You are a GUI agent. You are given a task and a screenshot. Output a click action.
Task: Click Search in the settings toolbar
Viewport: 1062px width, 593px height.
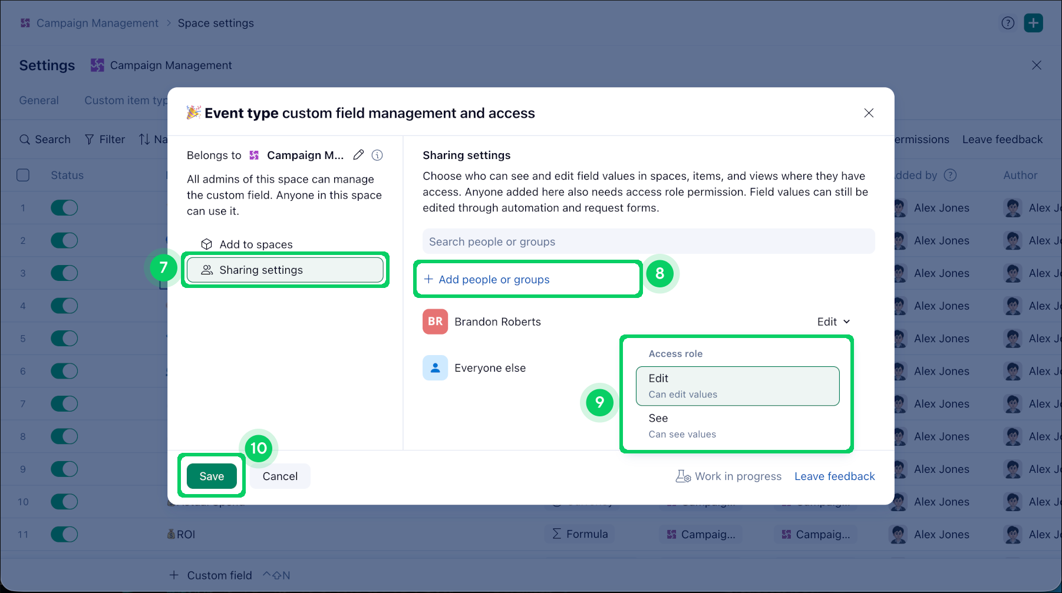coord(45,140)
